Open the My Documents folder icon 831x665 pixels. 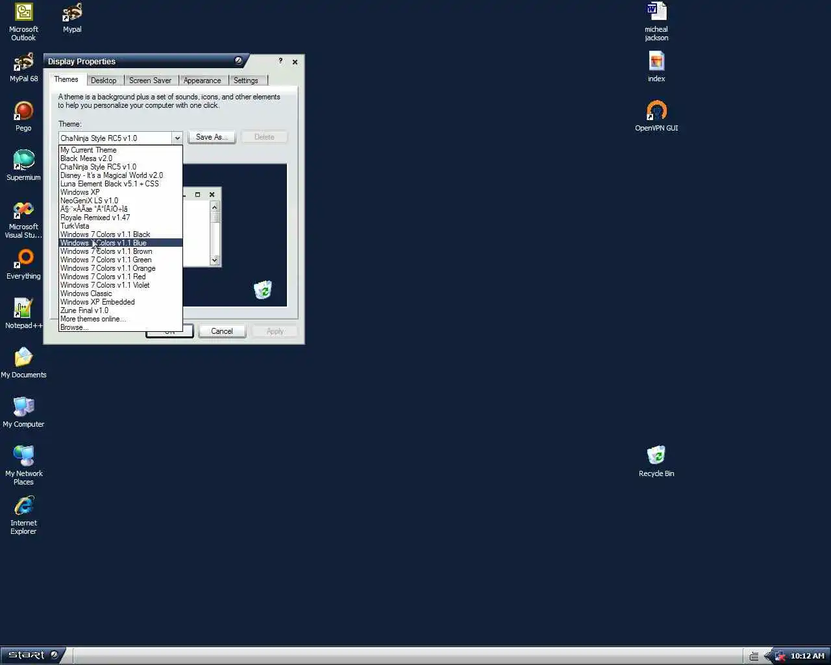tap(23, 364)
